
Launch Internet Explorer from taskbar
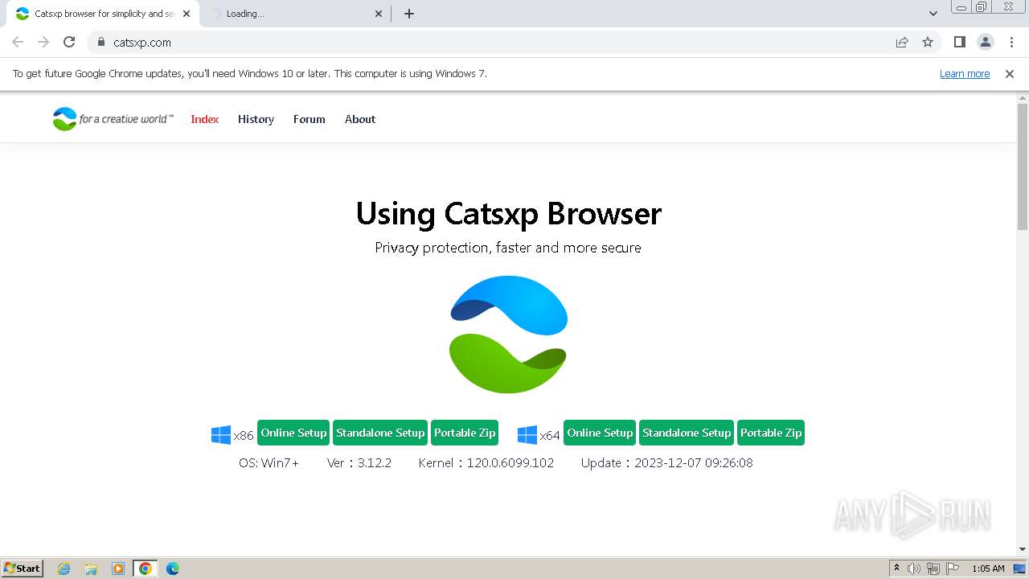(x=64, y=569)
